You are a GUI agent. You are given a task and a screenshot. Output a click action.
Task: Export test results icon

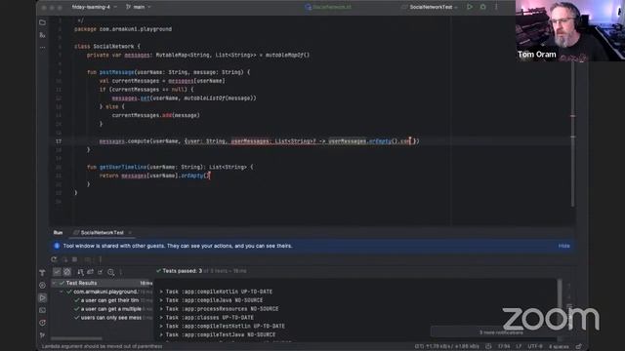[x=100, y=272]
